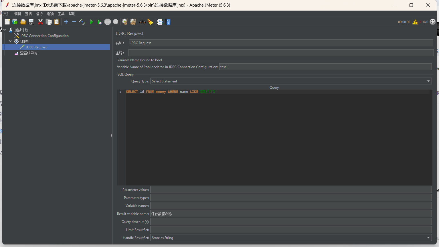The height and width of the screenshot is (247, 439).
Task: Open the 查找 menu
Action: 28,14
